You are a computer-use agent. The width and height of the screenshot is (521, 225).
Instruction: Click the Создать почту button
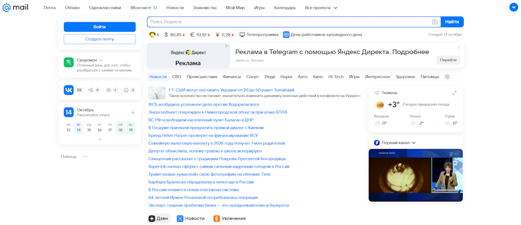click(x=99, y=39)
